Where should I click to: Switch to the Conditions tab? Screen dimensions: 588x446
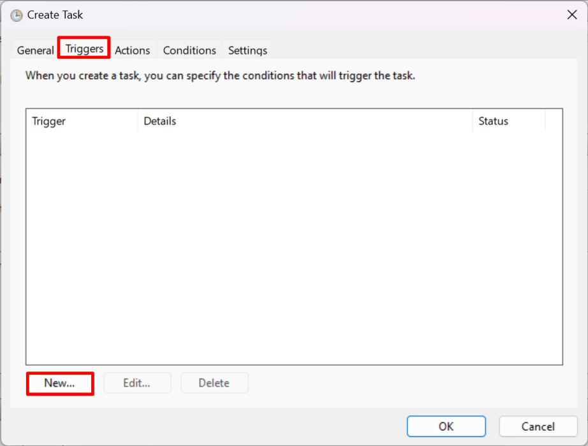[x=189, y=50]
